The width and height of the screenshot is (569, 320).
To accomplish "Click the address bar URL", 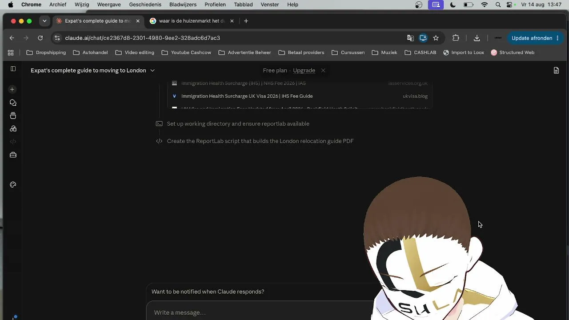I will [x=142, y=38].
